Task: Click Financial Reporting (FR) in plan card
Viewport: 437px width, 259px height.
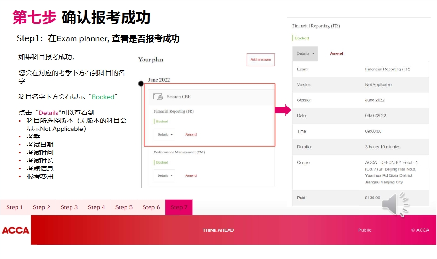Action: (174, 111)
